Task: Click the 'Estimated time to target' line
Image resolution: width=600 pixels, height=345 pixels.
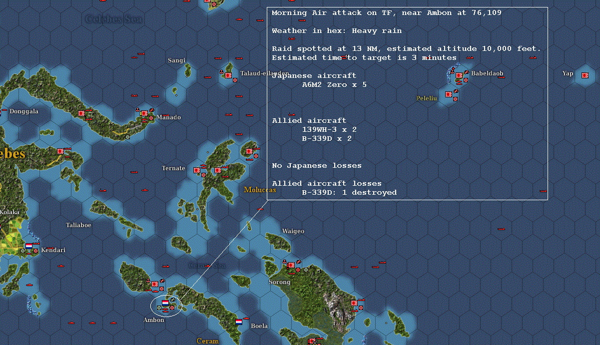Action: tap(364, 57)
